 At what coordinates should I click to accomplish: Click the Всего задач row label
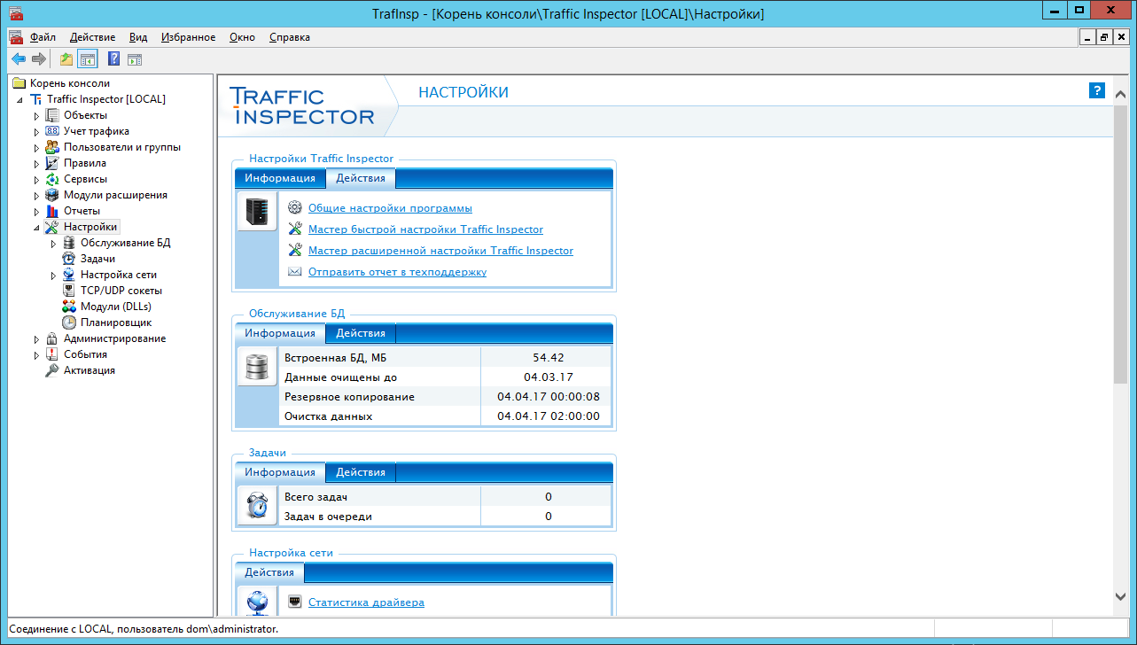click(315, 497)
